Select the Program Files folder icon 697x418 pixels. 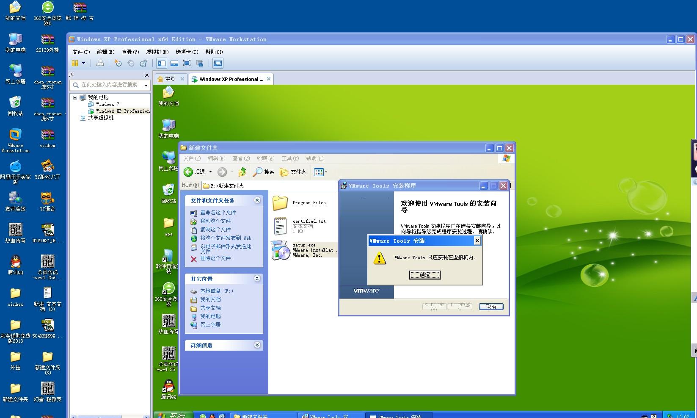coord(280,203)
